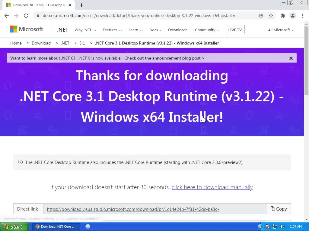This screenshot has height=231, width=309.
Task: Click the page scrollbar up arrow
Action: 306,24
